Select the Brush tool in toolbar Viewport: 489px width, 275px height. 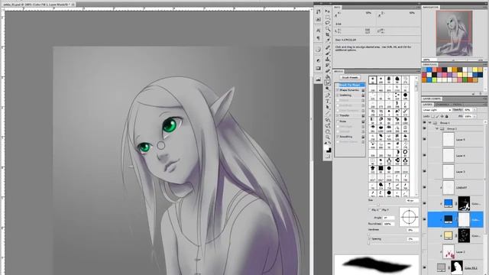(328, 53)
